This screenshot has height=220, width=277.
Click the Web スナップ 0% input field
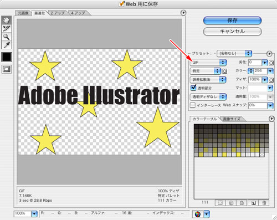click(x=258, y=105)
